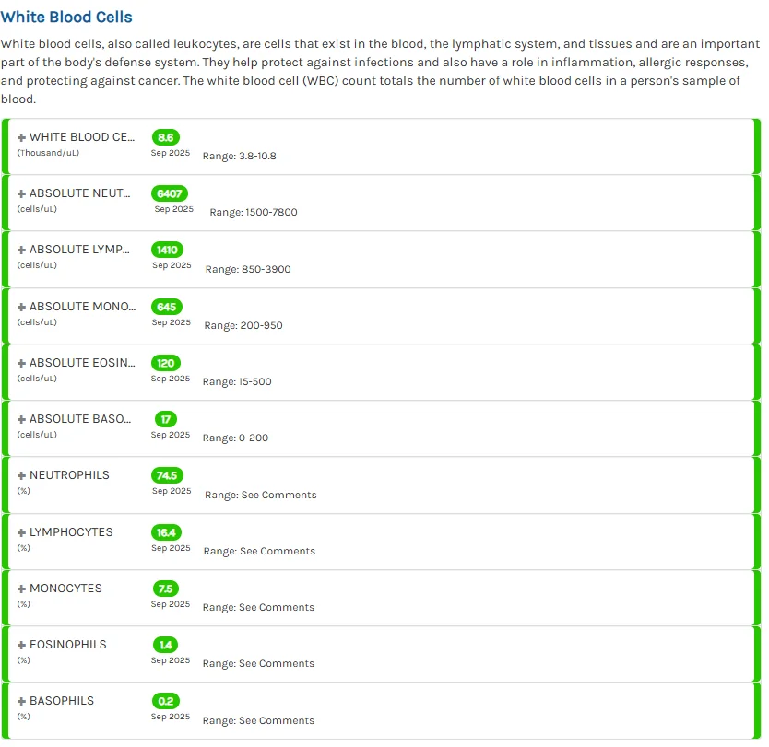The image size is (769, 747).
Task: Click the Range: 850-3900 text
Action: pos(248,269)
